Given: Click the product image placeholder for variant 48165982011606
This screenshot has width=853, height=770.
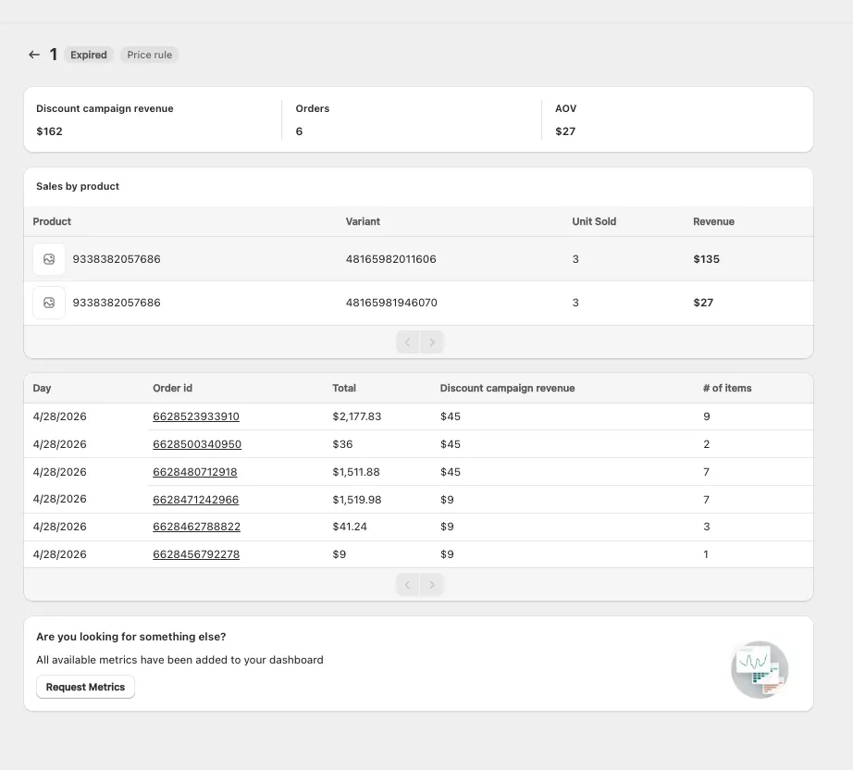Looking at the screenshot, I should 49,259.
